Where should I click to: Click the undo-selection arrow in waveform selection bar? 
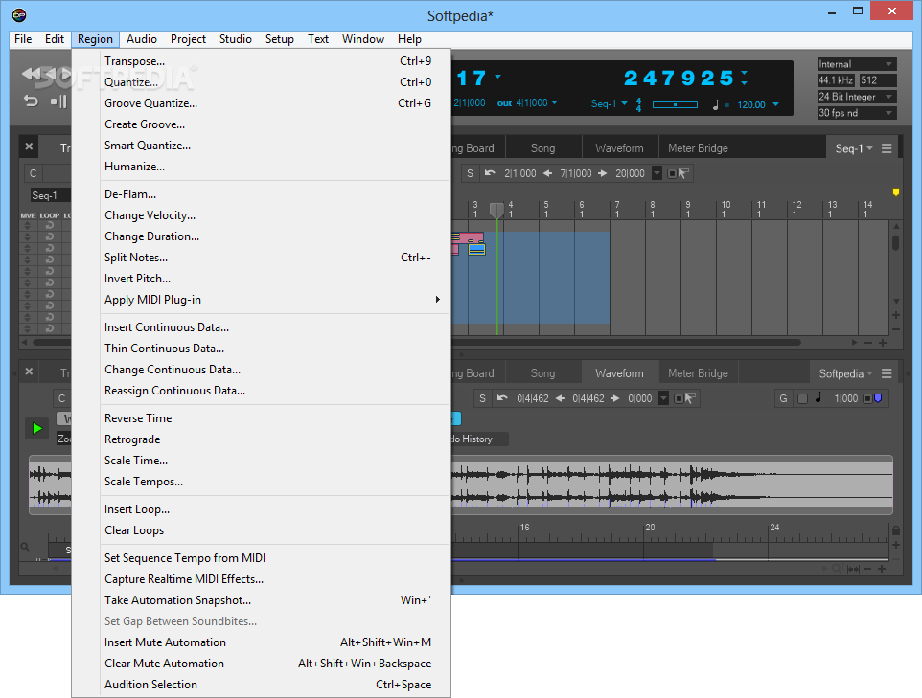(502, 398)
